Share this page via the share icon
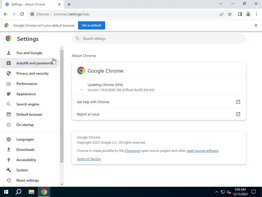 tap(222, 14)
